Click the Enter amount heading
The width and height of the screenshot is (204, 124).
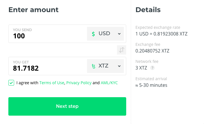tap(33, 10)
